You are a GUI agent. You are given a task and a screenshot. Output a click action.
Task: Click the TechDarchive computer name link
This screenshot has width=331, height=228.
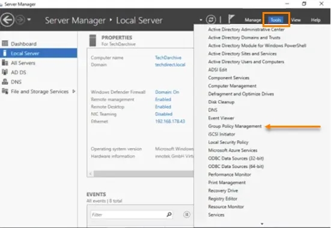(168, 58)
